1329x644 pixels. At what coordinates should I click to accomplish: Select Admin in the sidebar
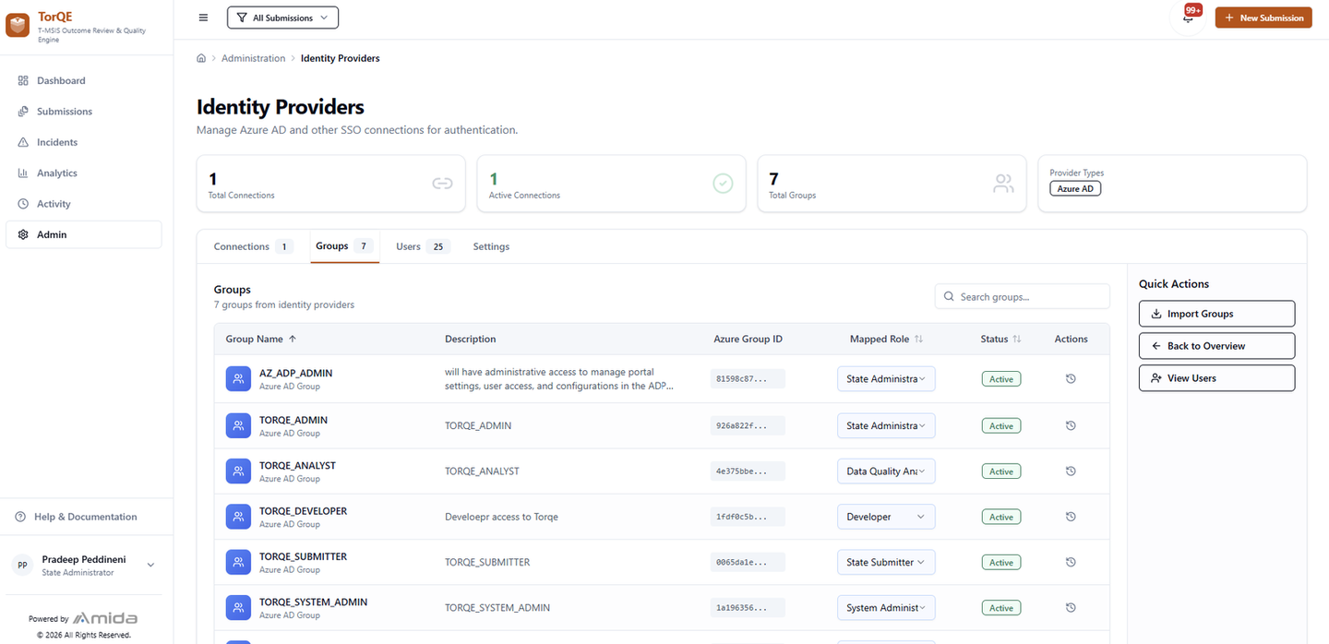tap(83, 234)
